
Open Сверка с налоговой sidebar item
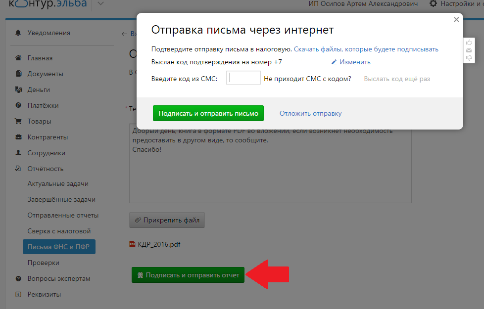click(59, 231)
